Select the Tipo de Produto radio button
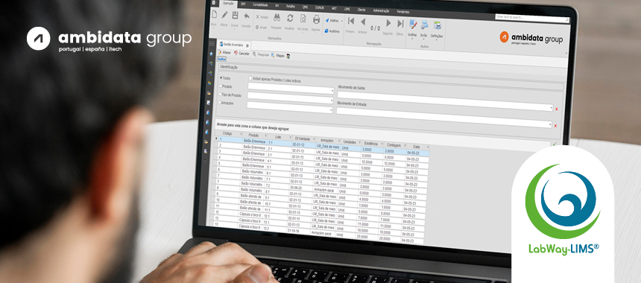 tap(221, 95)
